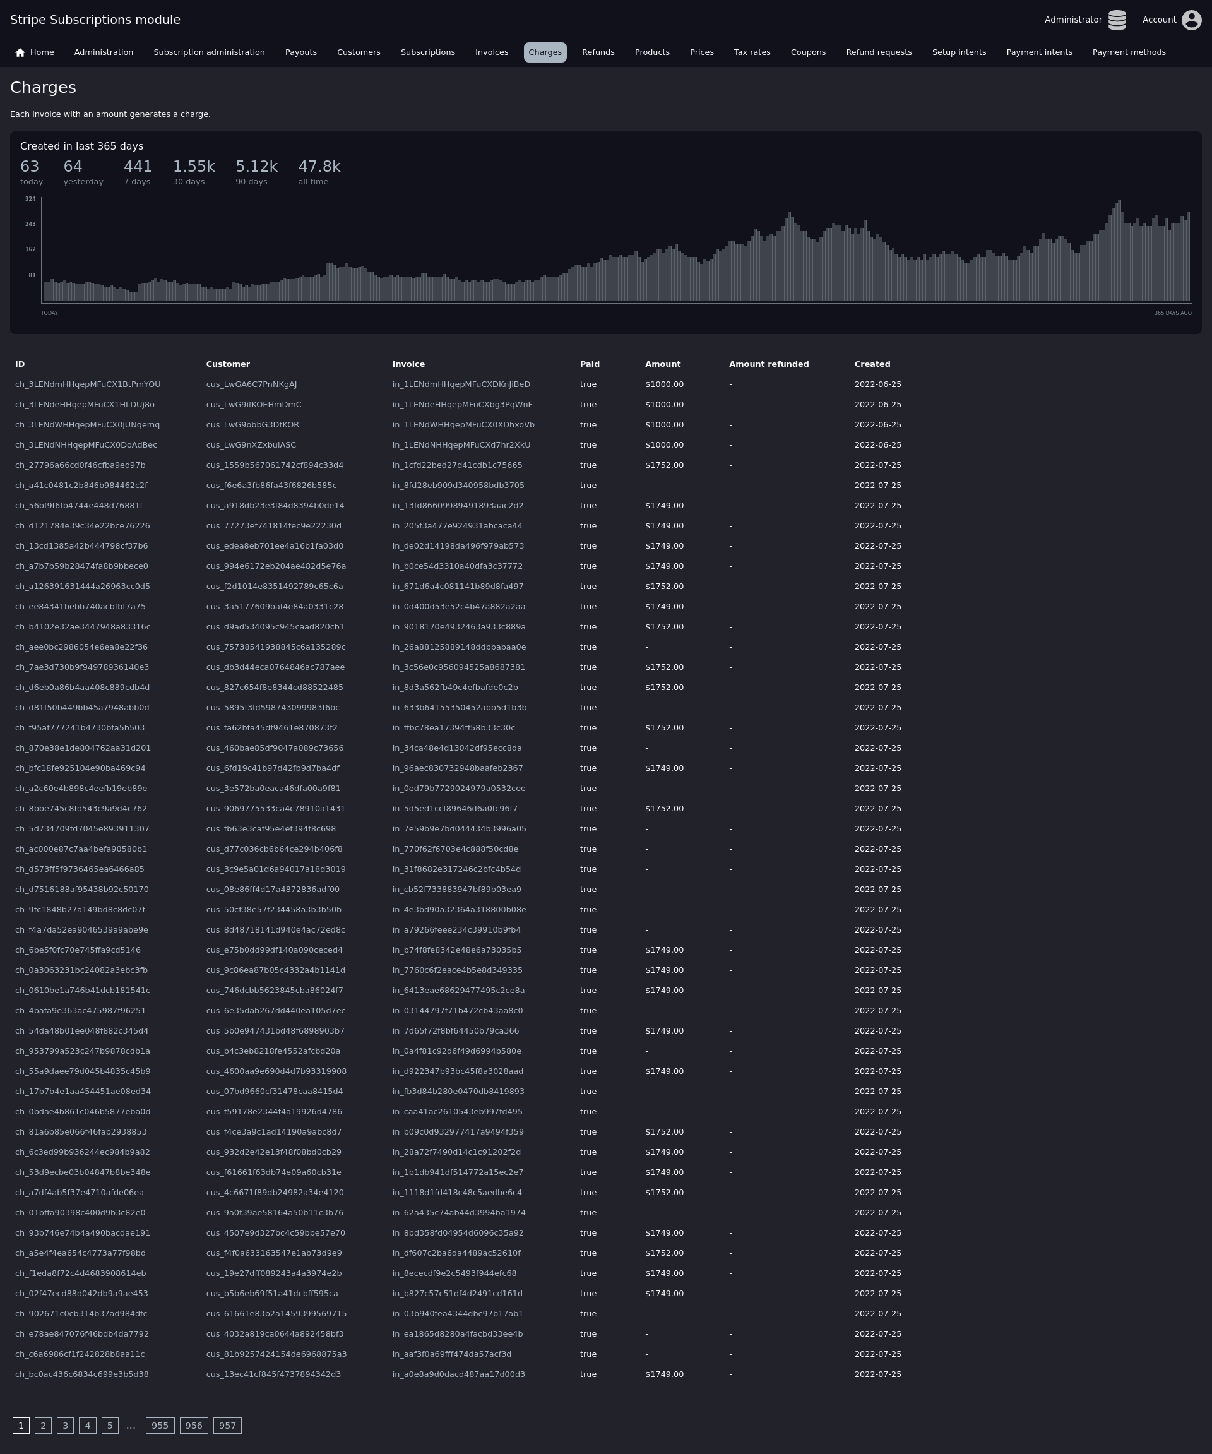
Task: Jump to last page 957
Action: 227,1426
